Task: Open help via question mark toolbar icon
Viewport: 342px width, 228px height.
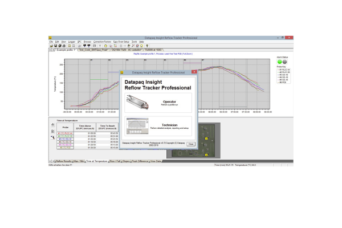Action: point(147,46)
